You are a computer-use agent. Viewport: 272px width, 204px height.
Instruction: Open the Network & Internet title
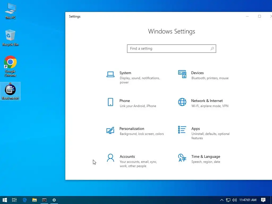pos(207,101)
